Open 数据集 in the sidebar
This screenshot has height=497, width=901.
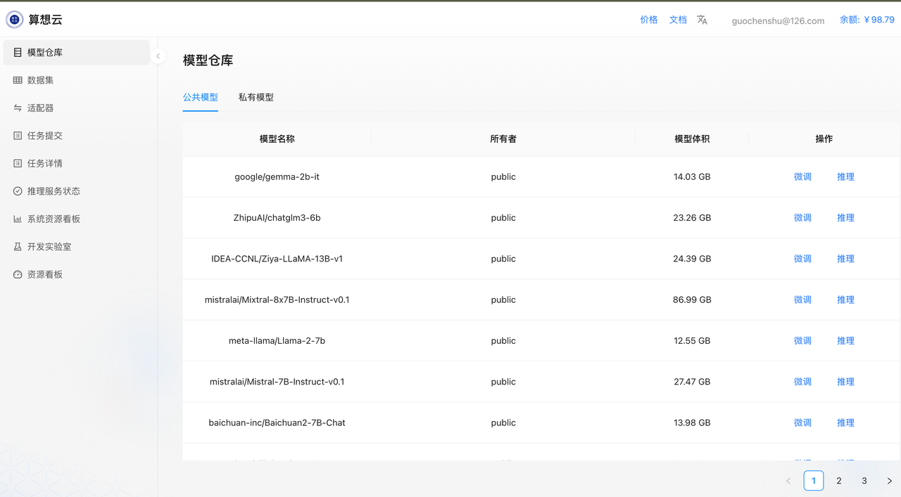77,80
